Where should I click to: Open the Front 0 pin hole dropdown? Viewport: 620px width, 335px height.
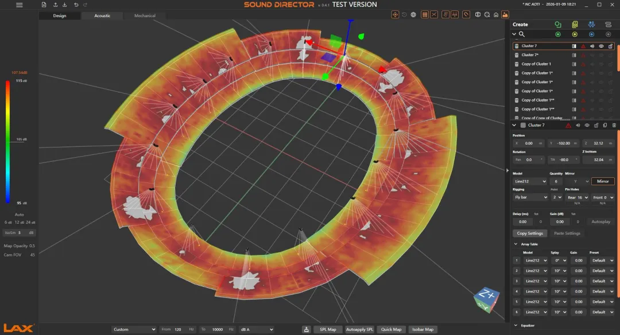point(603,197)
